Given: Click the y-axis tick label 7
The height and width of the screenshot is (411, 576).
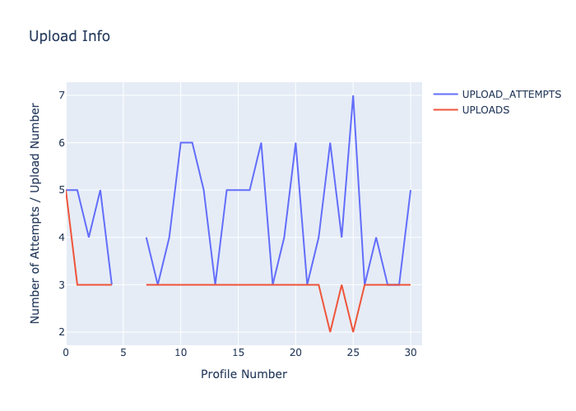Looking at the screenshot, I should pyautogui.click(x=60, y=95).
